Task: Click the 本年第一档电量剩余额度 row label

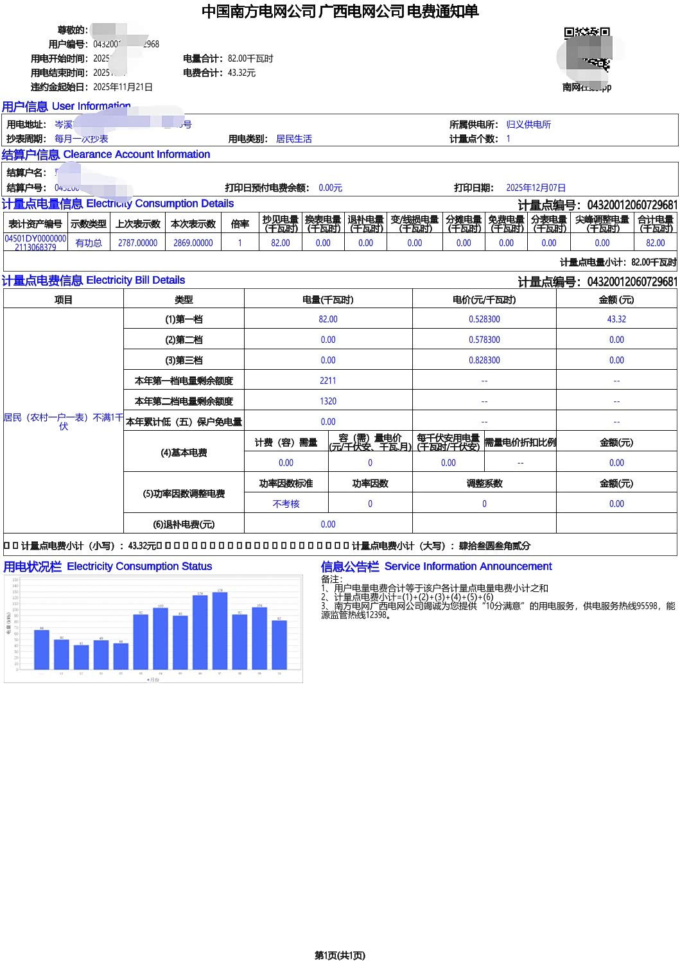Action: pos(184,381)
